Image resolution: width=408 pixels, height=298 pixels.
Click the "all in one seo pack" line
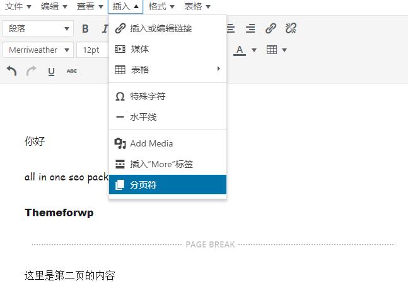[66, 177]
